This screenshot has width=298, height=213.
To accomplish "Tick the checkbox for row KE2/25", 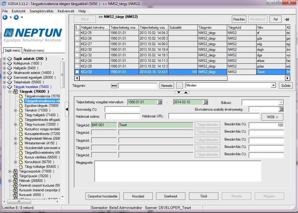I will click(x=77, y=33).
